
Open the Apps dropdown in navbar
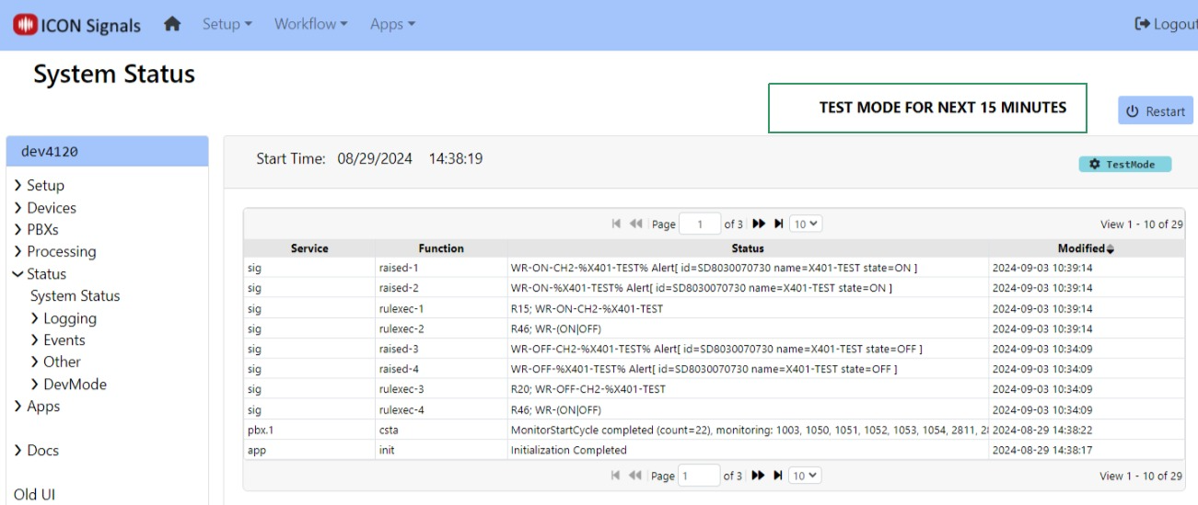(x=392, y=24)
